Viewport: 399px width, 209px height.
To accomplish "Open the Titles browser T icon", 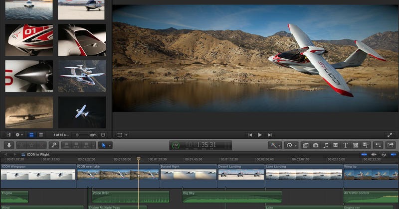I will (345, 145).
